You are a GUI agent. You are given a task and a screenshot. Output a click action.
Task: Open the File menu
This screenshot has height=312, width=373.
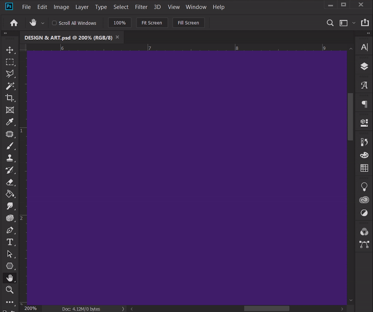[27, 7]
